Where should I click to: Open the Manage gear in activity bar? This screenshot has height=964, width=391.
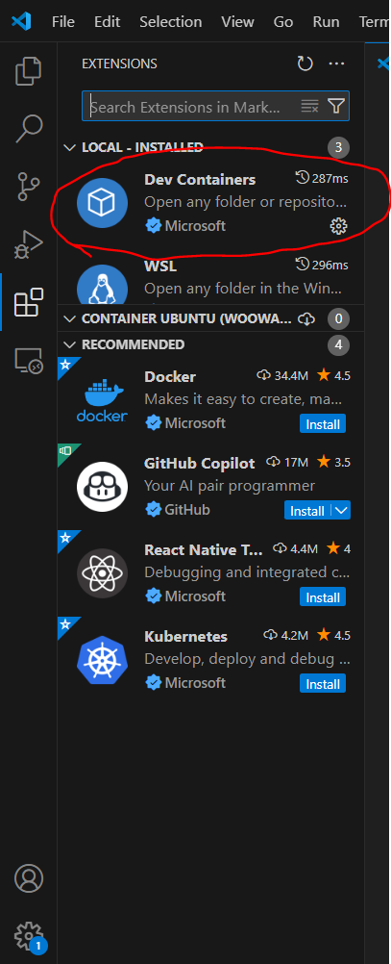(x=28, y=936)
